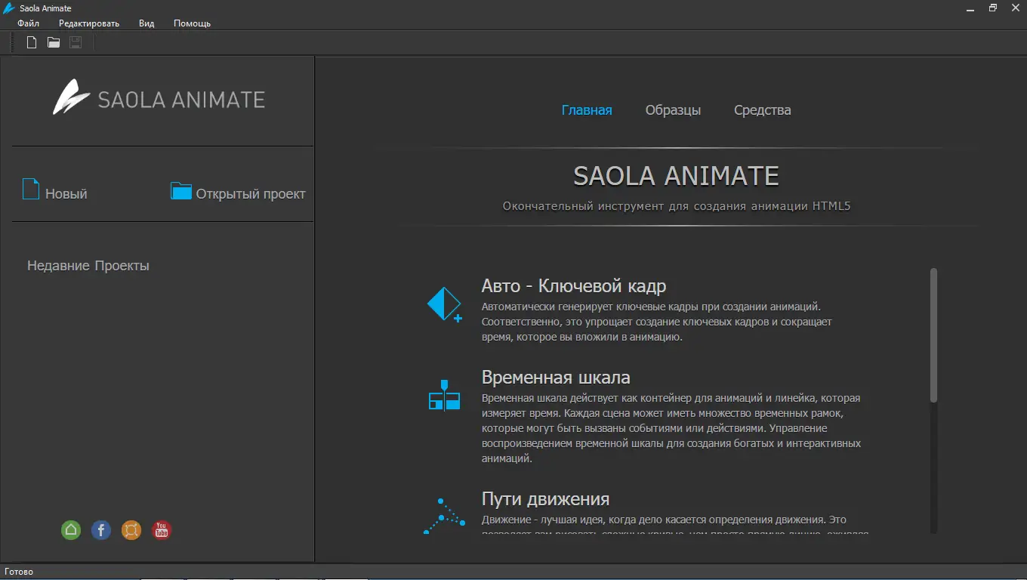
Task: Restore down the application window
Action: [993, 8]
